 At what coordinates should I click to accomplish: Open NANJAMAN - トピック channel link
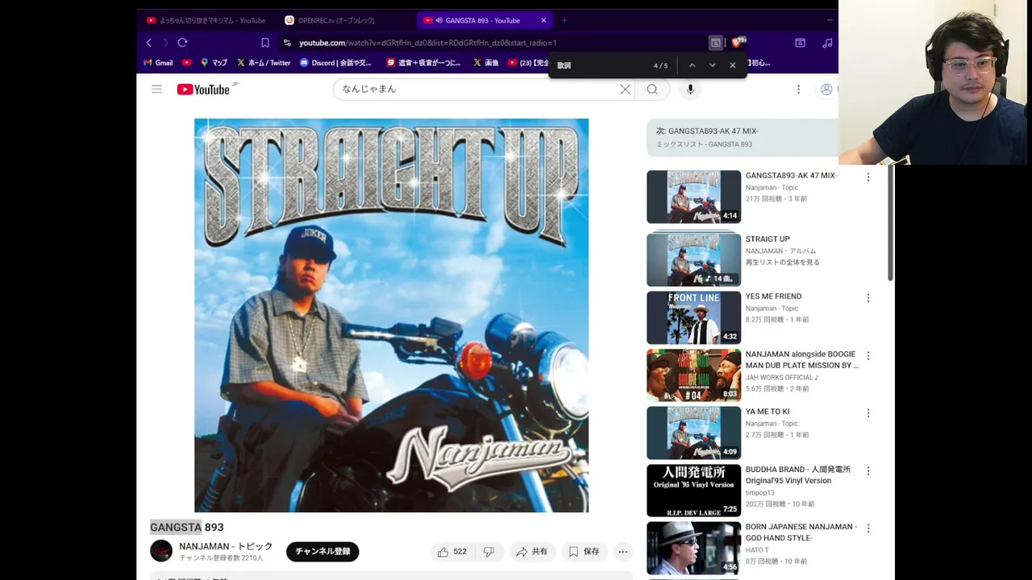(226, 546)
